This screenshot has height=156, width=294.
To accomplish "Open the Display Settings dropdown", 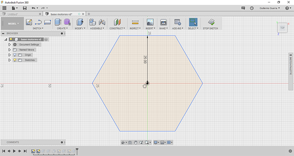I will coord(156,143).
